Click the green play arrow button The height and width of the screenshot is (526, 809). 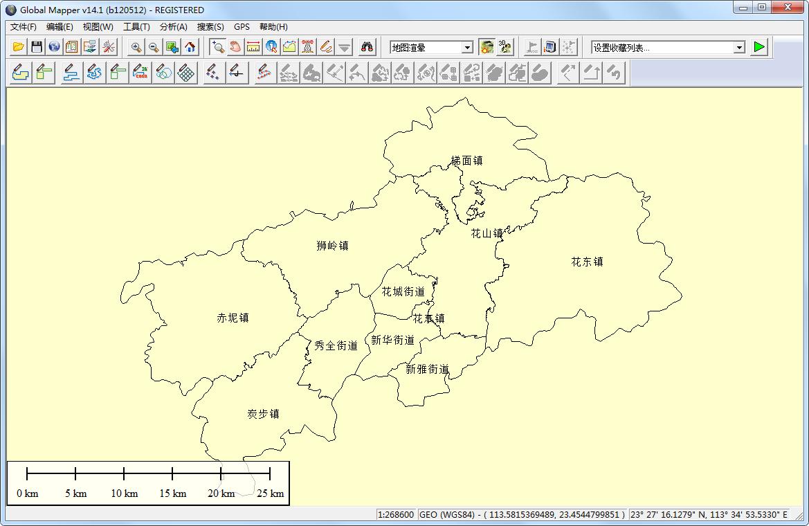click(x=758, y=46)
